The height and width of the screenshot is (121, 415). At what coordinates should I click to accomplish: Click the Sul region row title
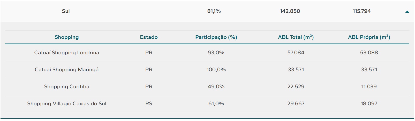coord(66,11)
